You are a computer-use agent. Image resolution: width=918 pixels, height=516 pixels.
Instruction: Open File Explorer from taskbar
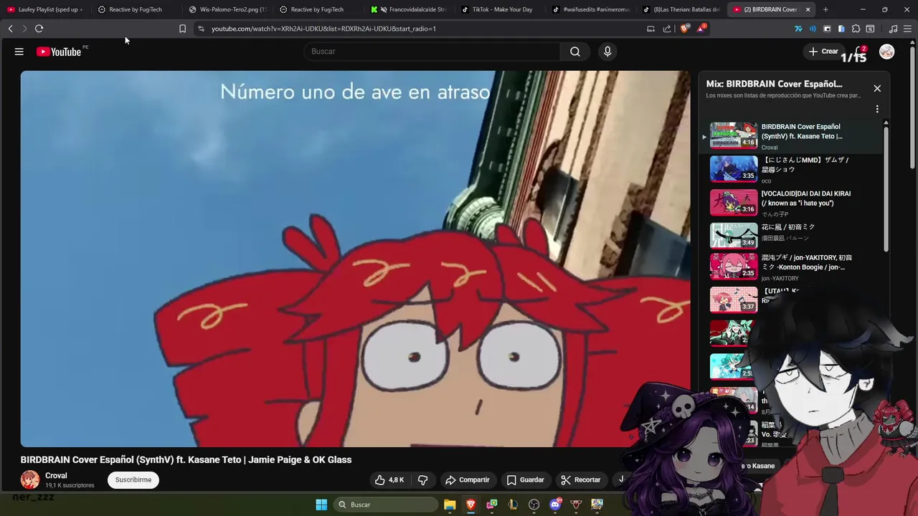coord(450,505)
